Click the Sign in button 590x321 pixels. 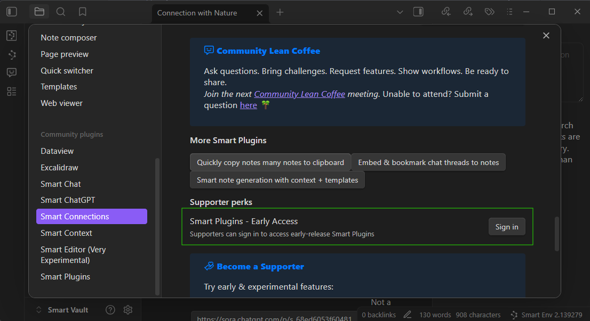(x=506, y=227)
